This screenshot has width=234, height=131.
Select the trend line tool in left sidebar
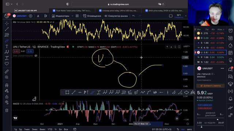(7, 29)
